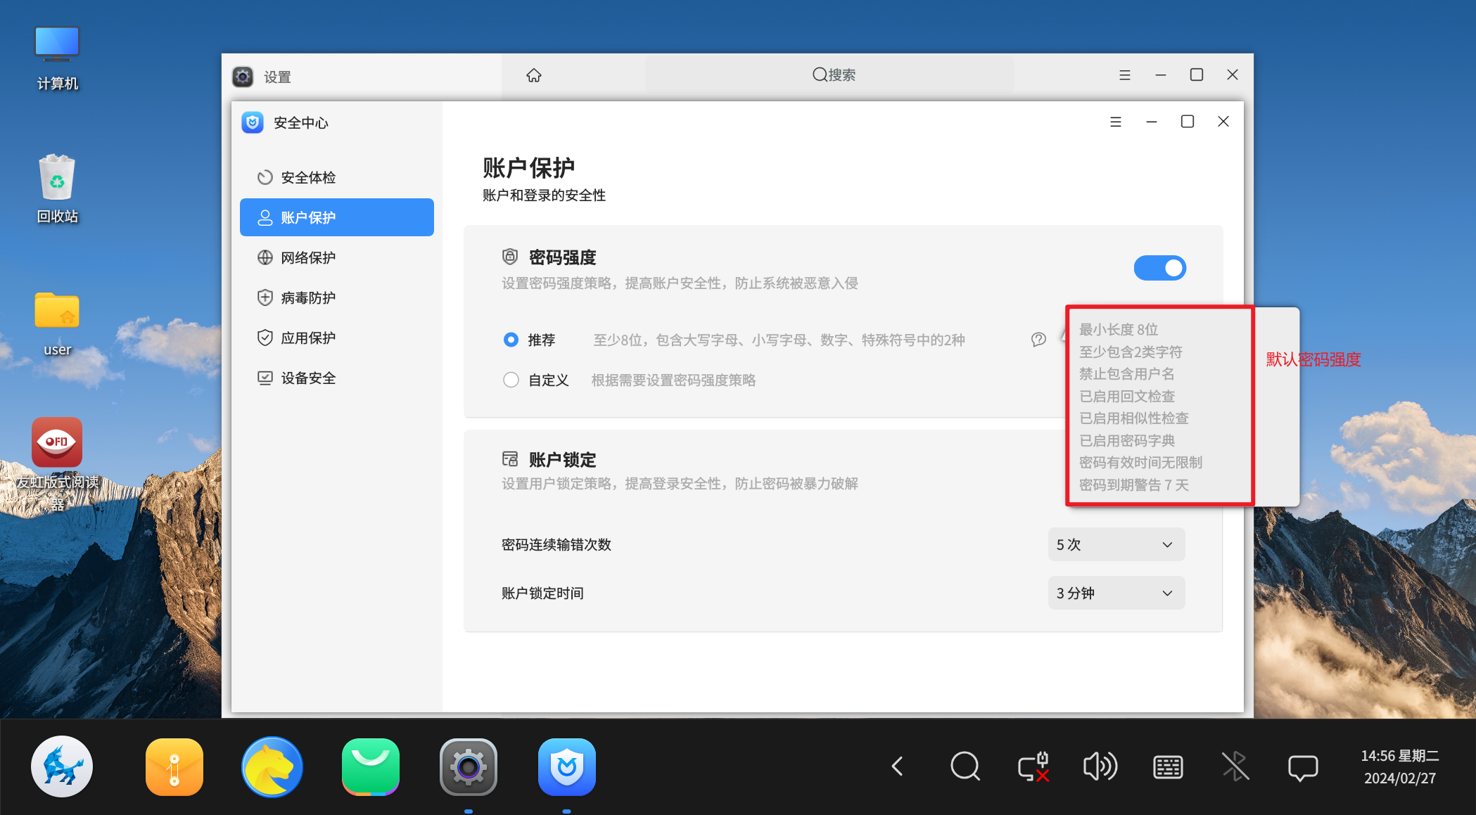
Task: Click the Bluetooth disabled tray icon
Action: (x=1235, y=766)
